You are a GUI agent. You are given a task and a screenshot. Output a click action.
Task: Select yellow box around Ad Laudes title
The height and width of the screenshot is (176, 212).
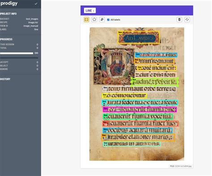click(x=139, y=37)
